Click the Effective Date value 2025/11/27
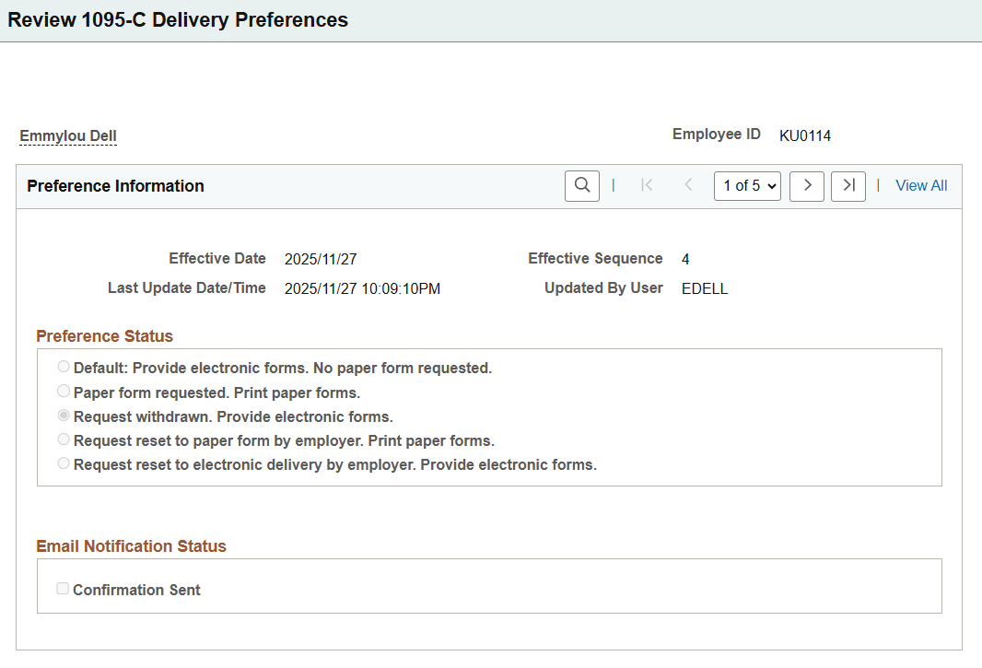Viewport: 982px width, 668px height. click(320, 258)
